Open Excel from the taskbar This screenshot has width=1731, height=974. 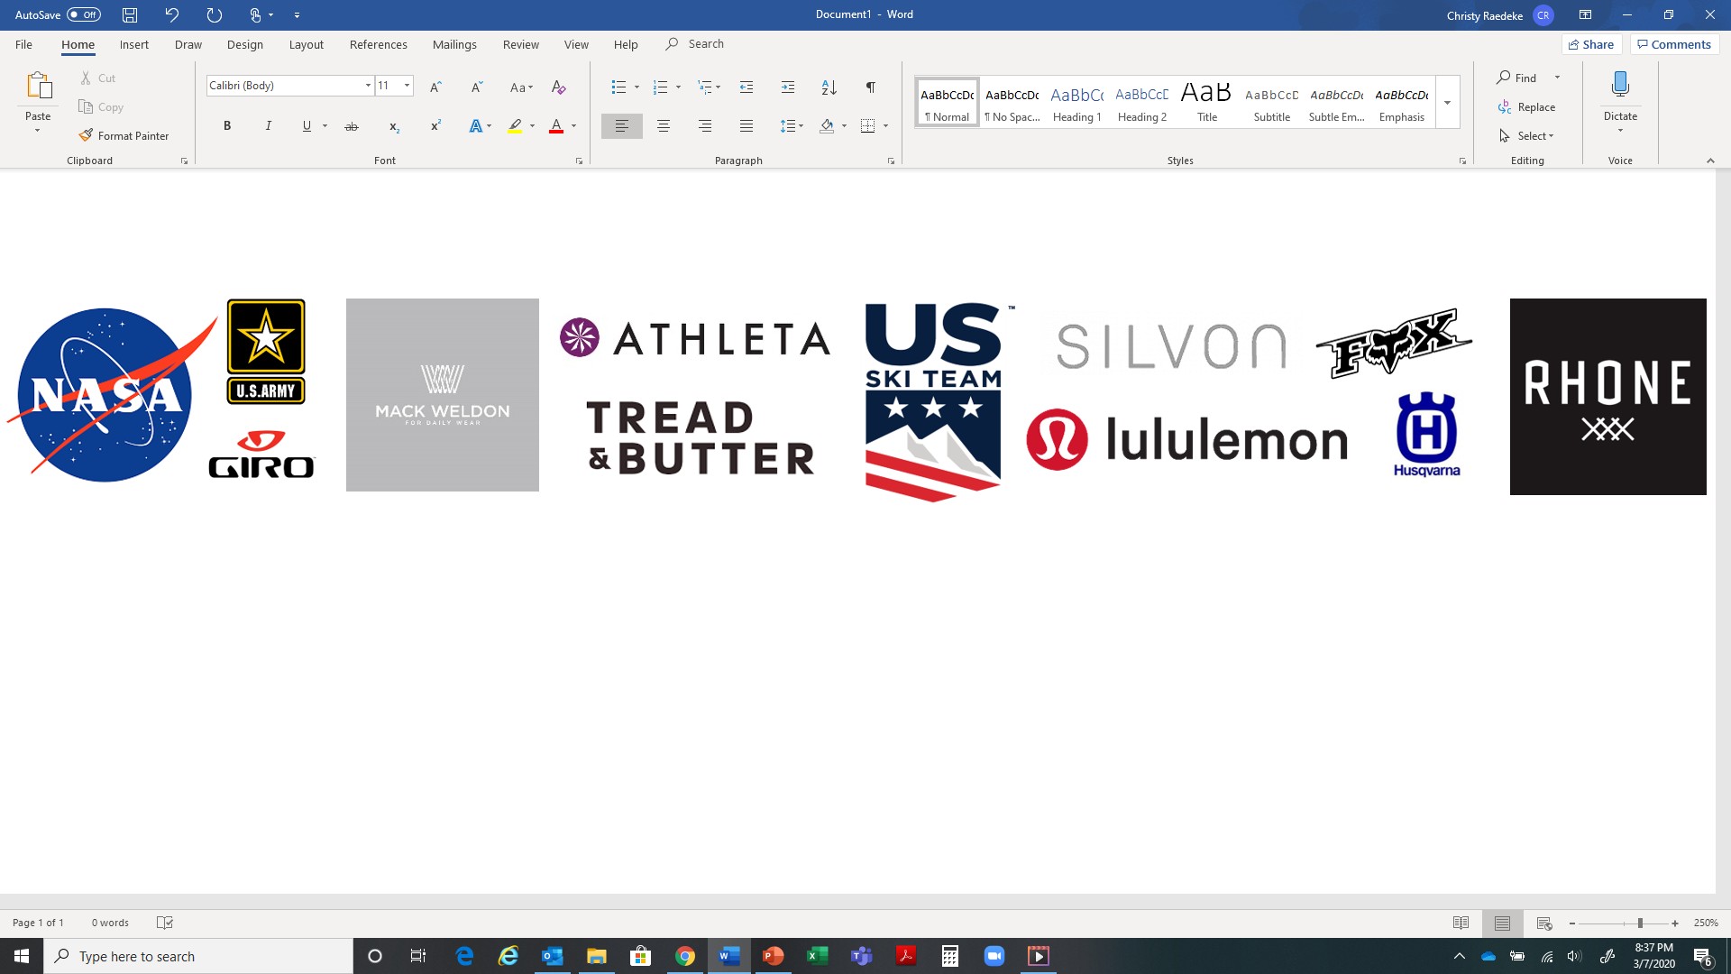tap(817, 956)
